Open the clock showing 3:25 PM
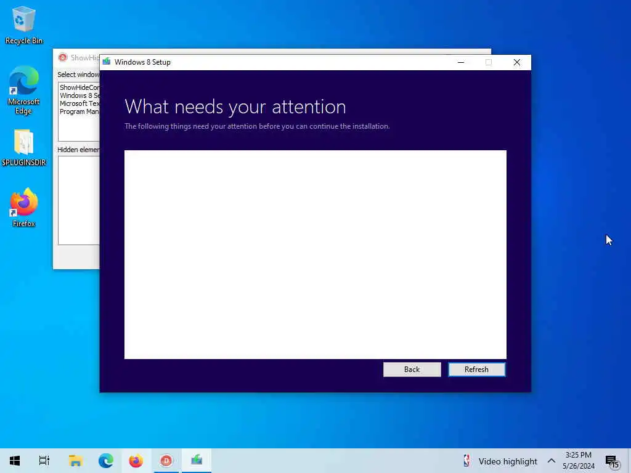The width and height of the screenshot is (631, 473). click(x=578, y=461)
